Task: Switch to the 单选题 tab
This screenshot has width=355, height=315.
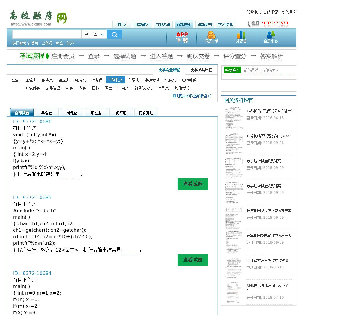Action: point(46,113)
